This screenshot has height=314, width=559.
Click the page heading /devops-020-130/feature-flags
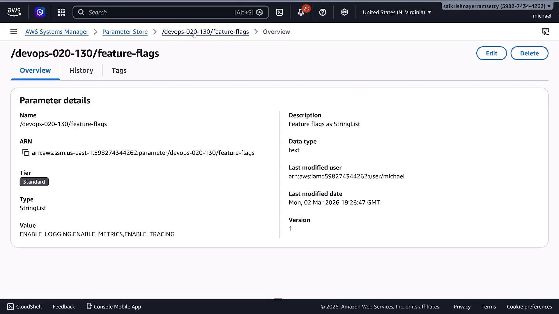click(x=85, y=53)
